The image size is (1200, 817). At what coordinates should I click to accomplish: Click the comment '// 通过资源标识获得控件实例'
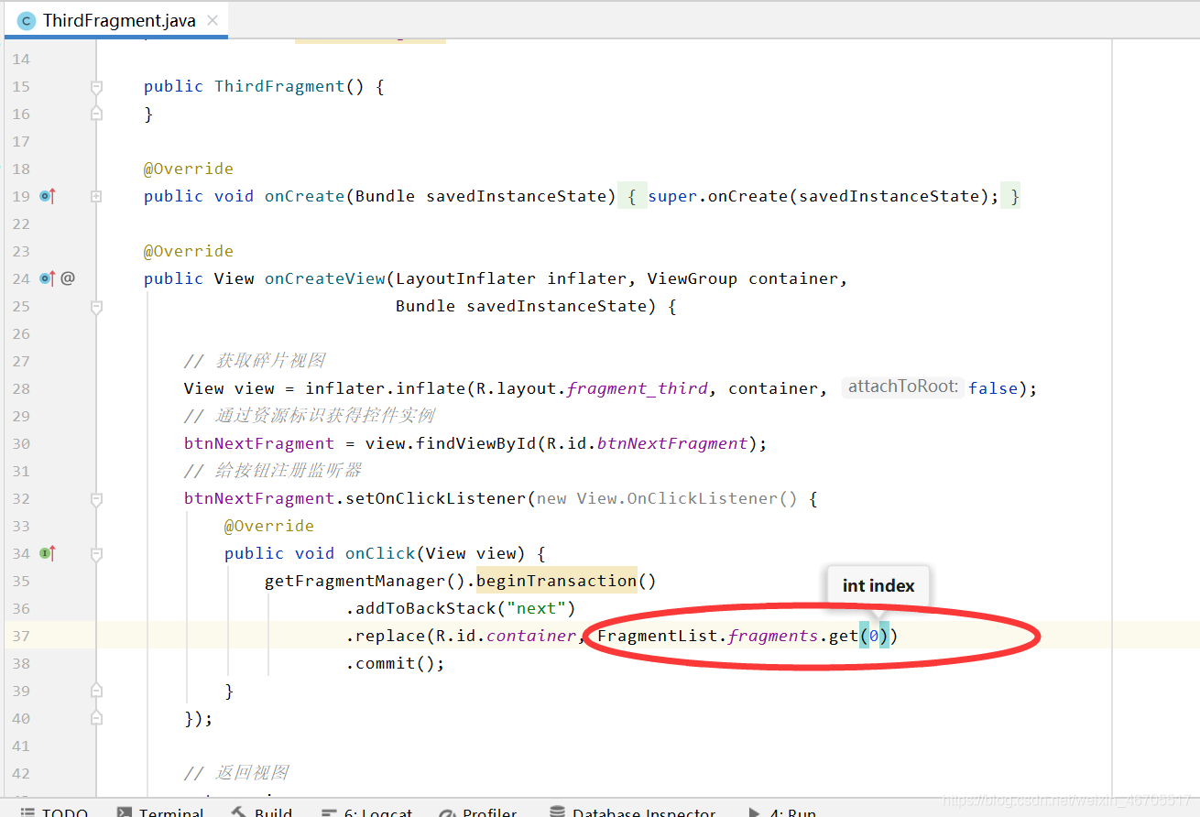310,416
